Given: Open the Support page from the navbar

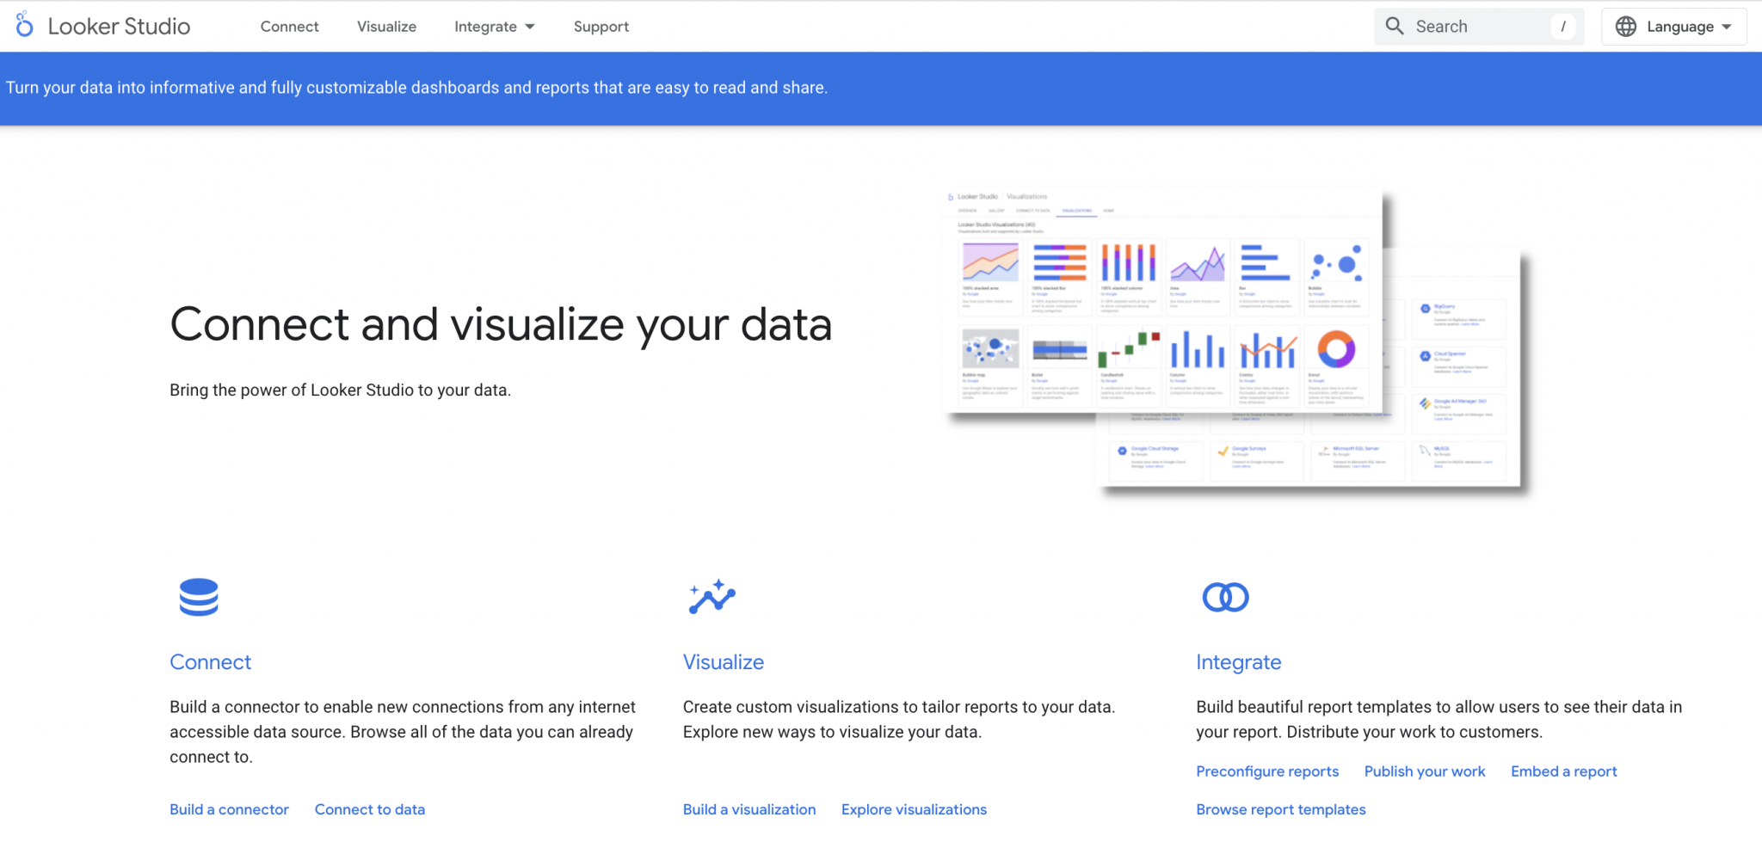Looking at the screenshot, I should (x=601, y=26).
